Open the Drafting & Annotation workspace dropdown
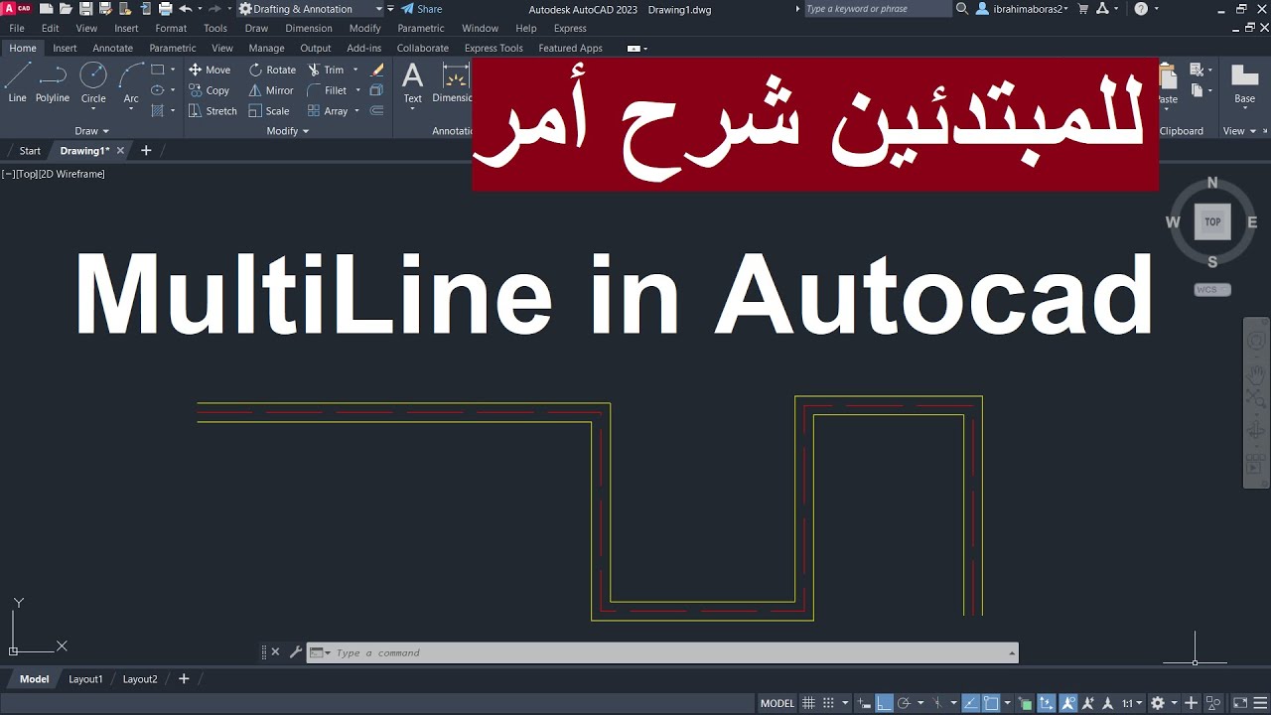1271x715 pixels. 310,9
